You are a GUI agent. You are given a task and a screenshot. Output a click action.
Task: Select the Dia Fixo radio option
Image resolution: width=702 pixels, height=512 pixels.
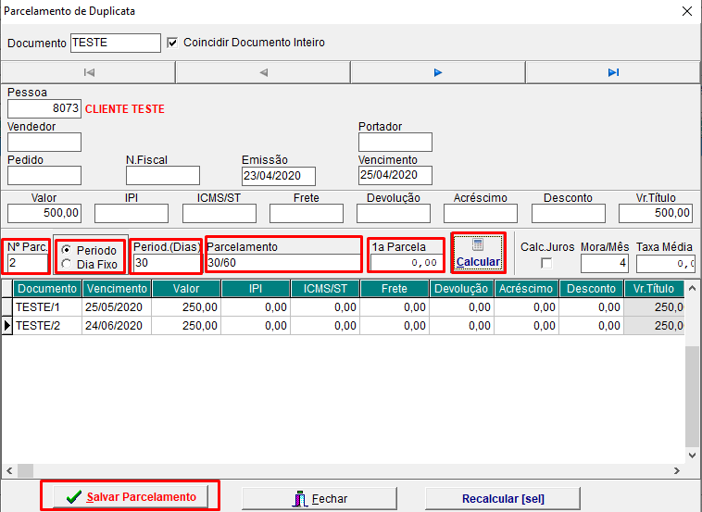[x=66, y=264]
